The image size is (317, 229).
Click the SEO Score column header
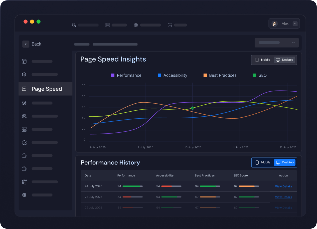pyautogui.click(x=241, y=175)
